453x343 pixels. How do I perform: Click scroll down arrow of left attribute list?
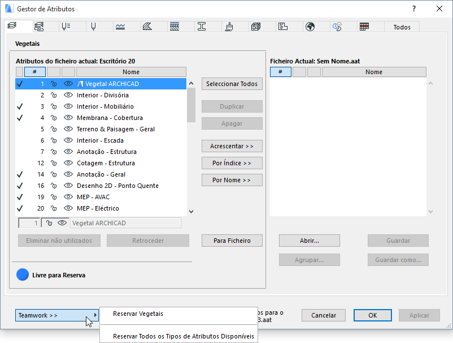click(191, 212)
